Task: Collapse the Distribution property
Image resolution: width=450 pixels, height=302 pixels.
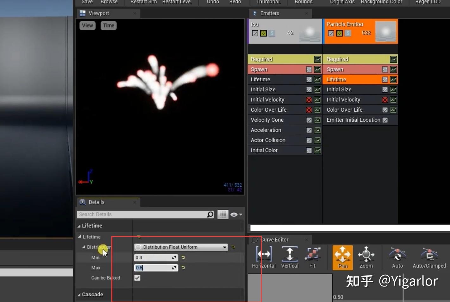Action: (x=84, y=247)
